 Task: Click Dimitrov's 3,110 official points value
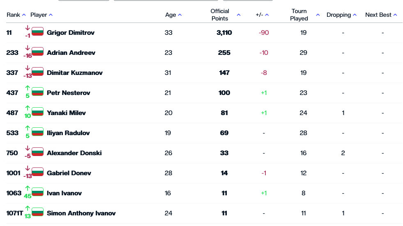coord(224,33)
